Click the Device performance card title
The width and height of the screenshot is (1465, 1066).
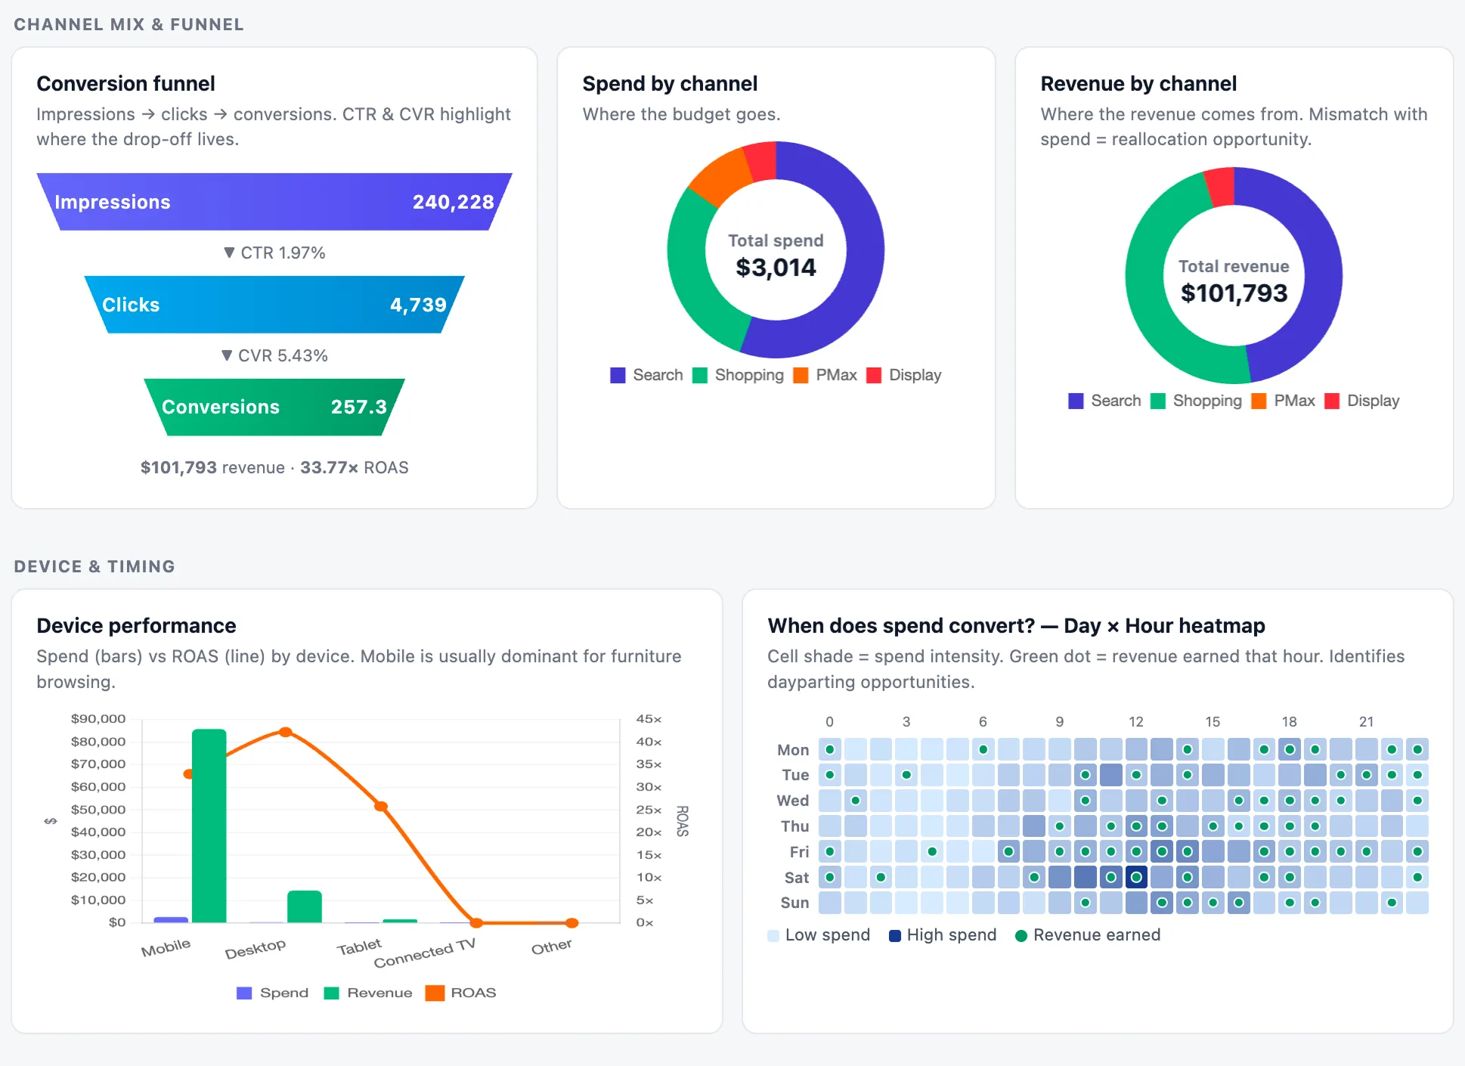click(136, 625)
